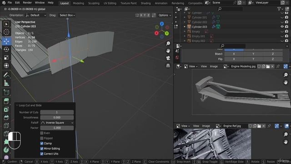Open the Render menu

pos(27,3)
